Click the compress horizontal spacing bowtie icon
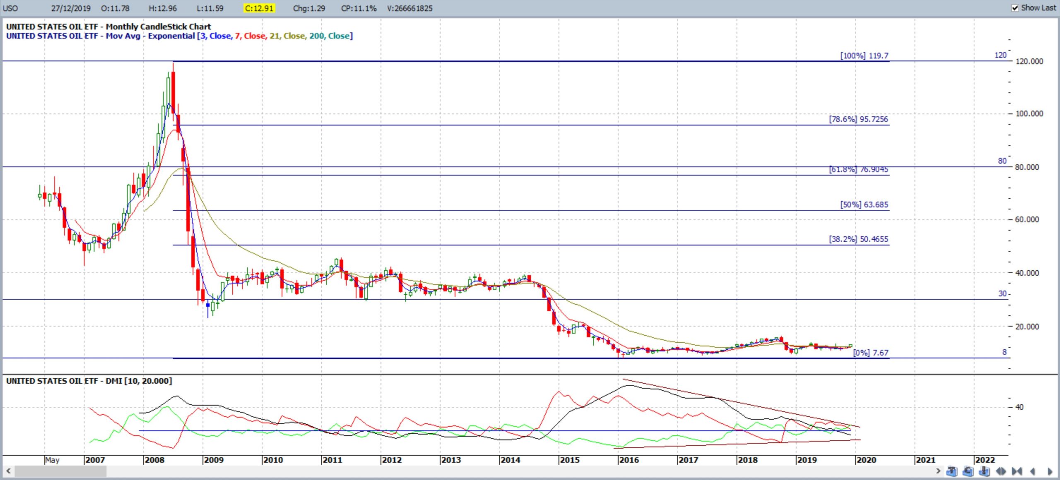This screenshot has height=480, width=1060. tap(1017, 471)
